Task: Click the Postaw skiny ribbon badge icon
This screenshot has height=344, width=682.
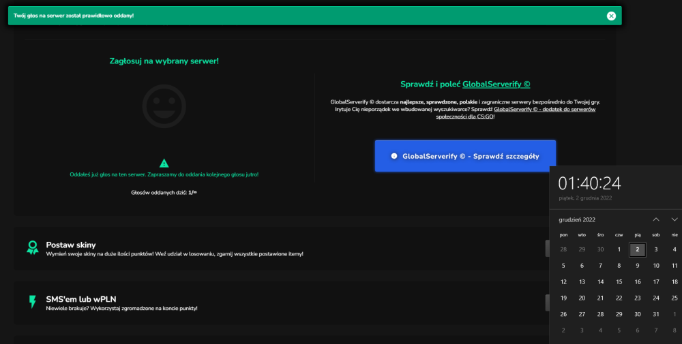Action: pos(33,247)
